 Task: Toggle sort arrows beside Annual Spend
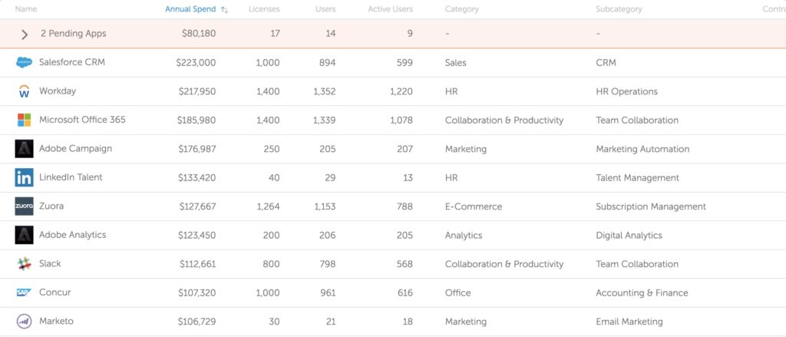pyautogui.click(x=224, y=9)
